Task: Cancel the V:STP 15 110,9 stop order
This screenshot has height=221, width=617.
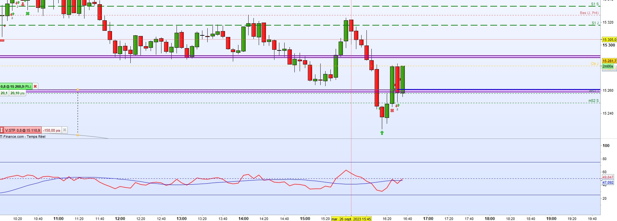Action: point(65,130)
